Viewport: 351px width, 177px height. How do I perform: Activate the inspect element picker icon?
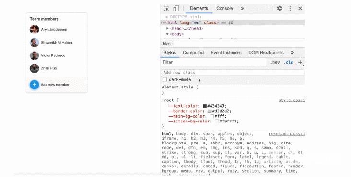coord(166,9)
